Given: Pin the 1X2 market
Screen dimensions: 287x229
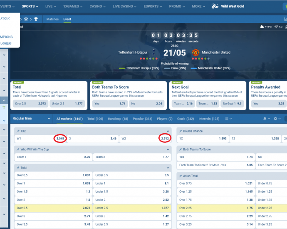Looking at the screenshot, I should click(x=18, y=131).
